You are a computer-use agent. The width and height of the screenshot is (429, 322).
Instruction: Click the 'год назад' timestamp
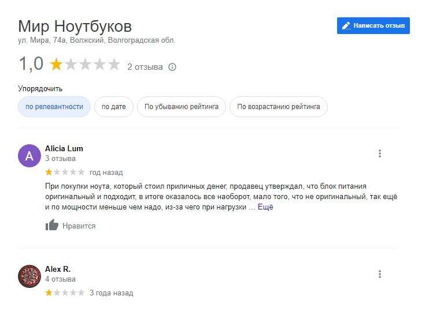point(106,173)
